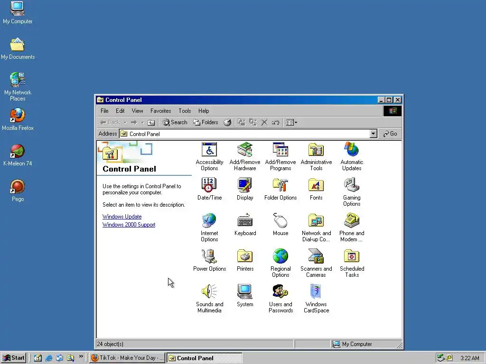This screenshot has height=364, width=486.
Task: Open the Edit menu
Action: pos(120,111)
